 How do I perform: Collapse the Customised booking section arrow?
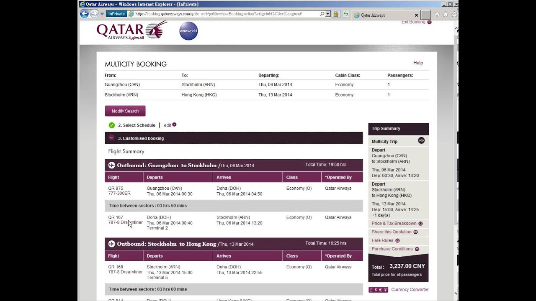click(x=111, y=138)
